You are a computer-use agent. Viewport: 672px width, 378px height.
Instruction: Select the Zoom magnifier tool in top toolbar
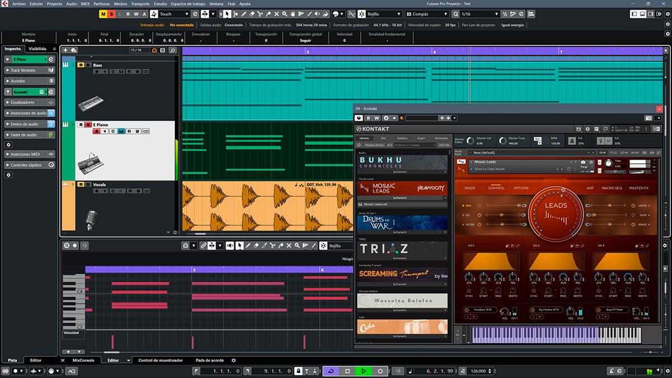[285, 13]
